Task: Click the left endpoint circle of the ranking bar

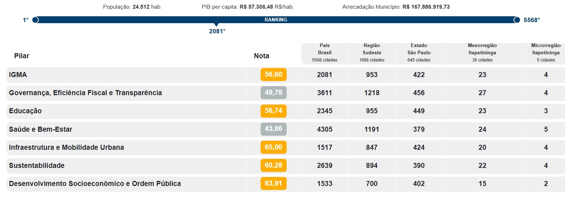Action: click(35, 20)
